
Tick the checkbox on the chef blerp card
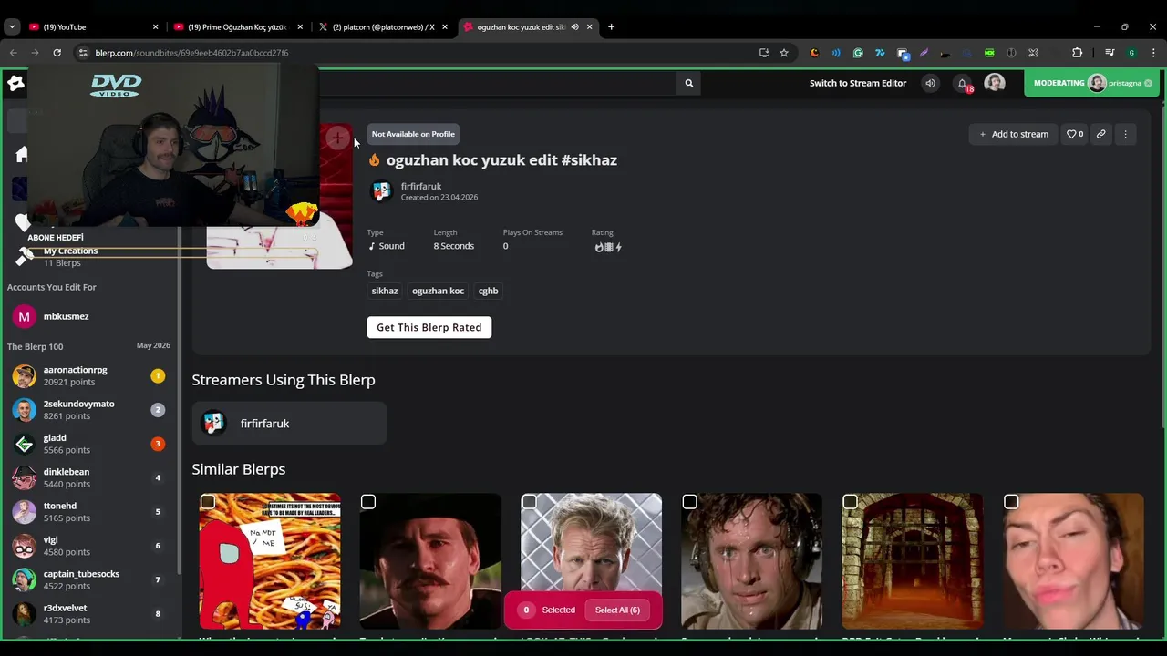[x=529, y=502]
